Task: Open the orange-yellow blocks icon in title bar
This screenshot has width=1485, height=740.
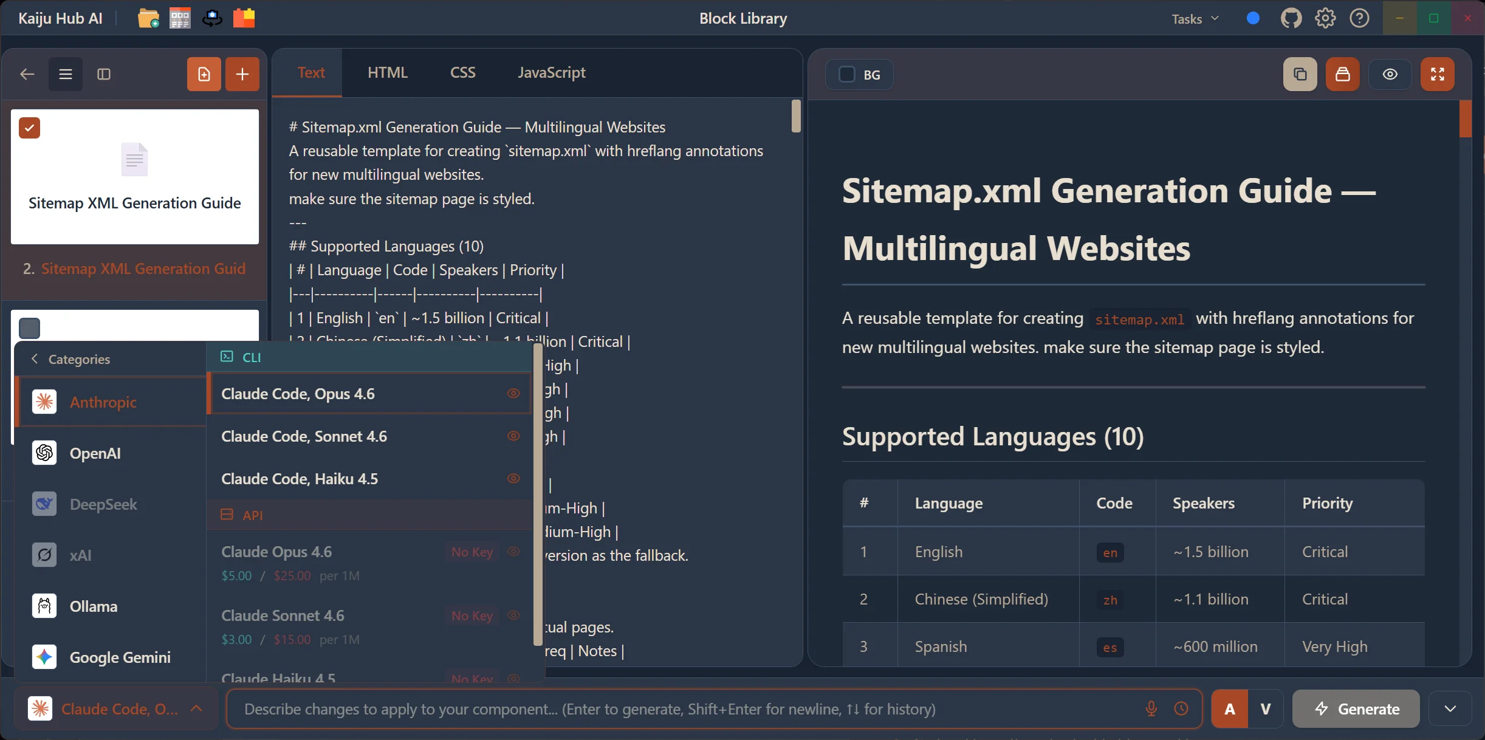Action: 244,18
